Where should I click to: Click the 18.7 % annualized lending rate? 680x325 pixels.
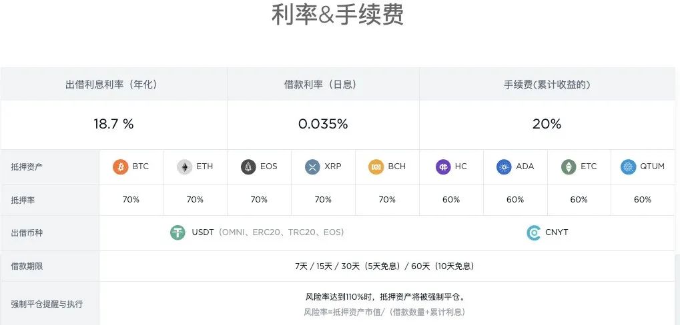pos(113,124)
